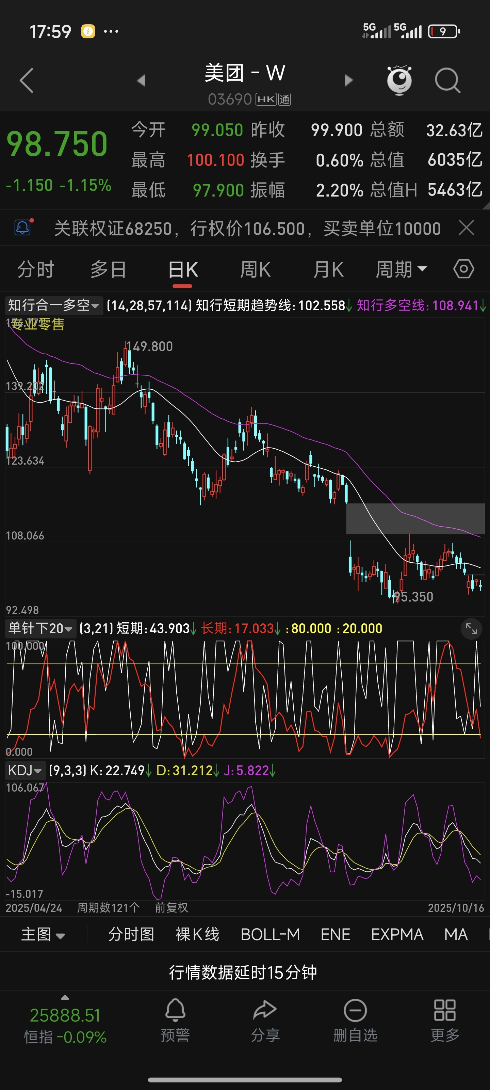Switch to 周K chart tab
490x1090 pixels.
tap(255, 269)
